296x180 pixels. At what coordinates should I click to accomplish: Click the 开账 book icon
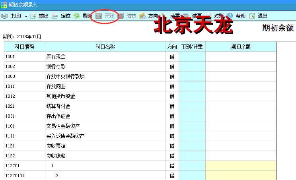click(x=99, y=16)
